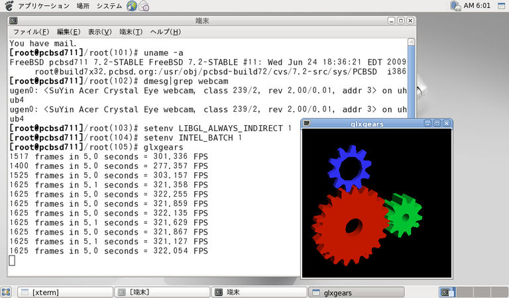Click the show desktop button in taskbar
Screen dimensions: 509x298
click(x=6, y=292)
